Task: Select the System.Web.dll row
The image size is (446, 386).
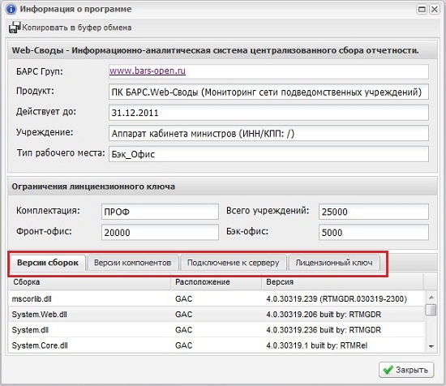Action: click(217, 315)
